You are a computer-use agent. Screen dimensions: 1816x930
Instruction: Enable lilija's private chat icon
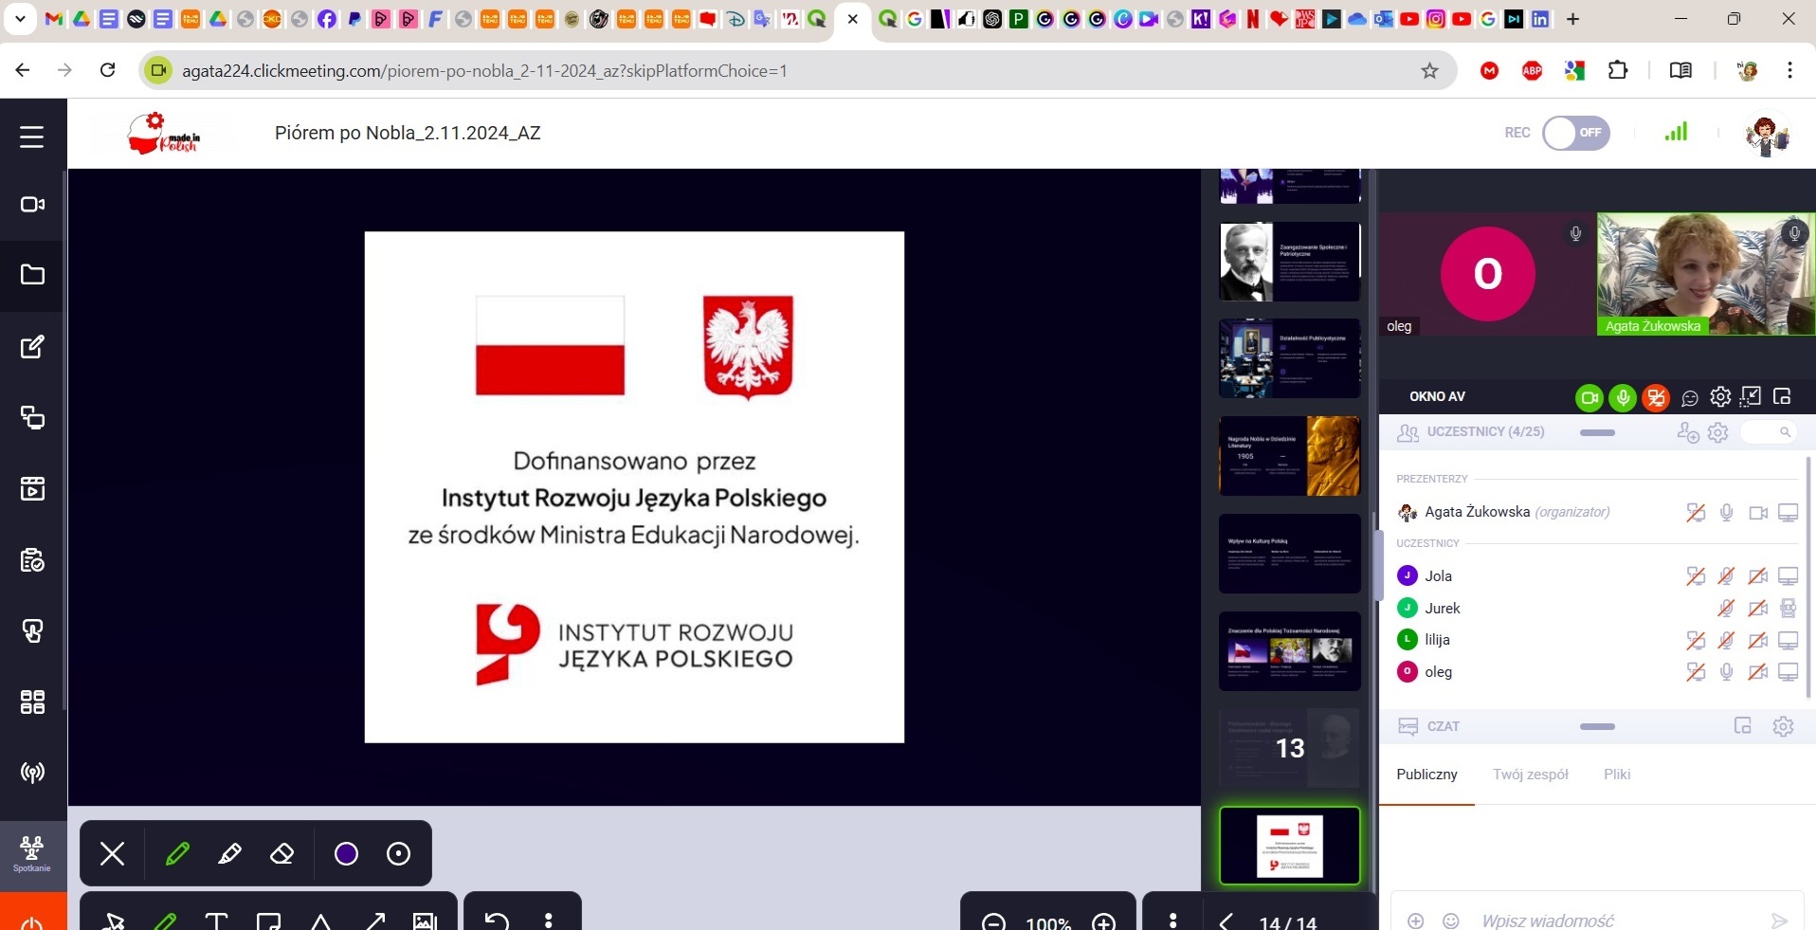coord(1696,640)
